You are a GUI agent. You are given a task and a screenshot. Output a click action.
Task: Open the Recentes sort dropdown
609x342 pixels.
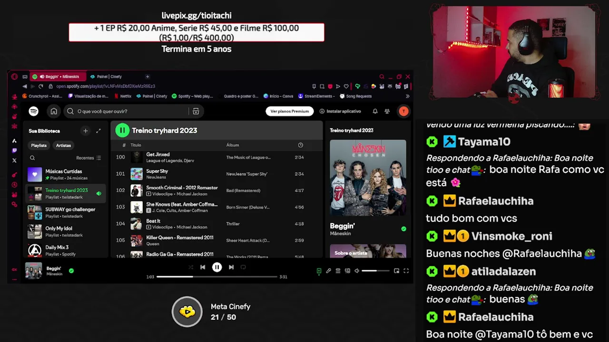[x=88, y=158]
